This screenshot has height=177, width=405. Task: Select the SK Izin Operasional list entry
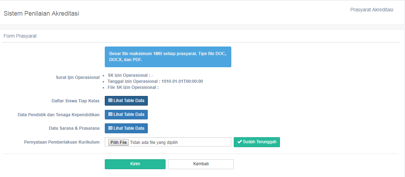pos(130,75)
